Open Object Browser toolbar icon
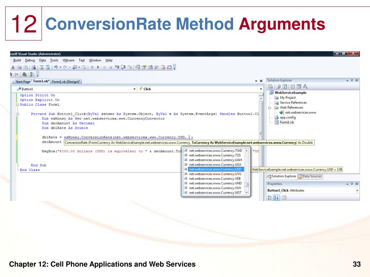Screen dimensions: 370x277 pyautogui.click(x=150, y=67)
